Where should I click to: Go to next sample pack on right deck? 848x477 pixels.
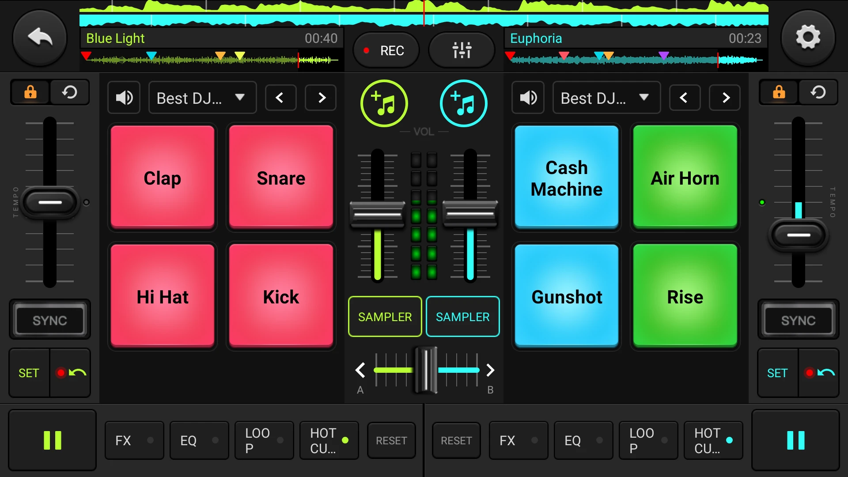pyautogui.click(x=725, y=98)
